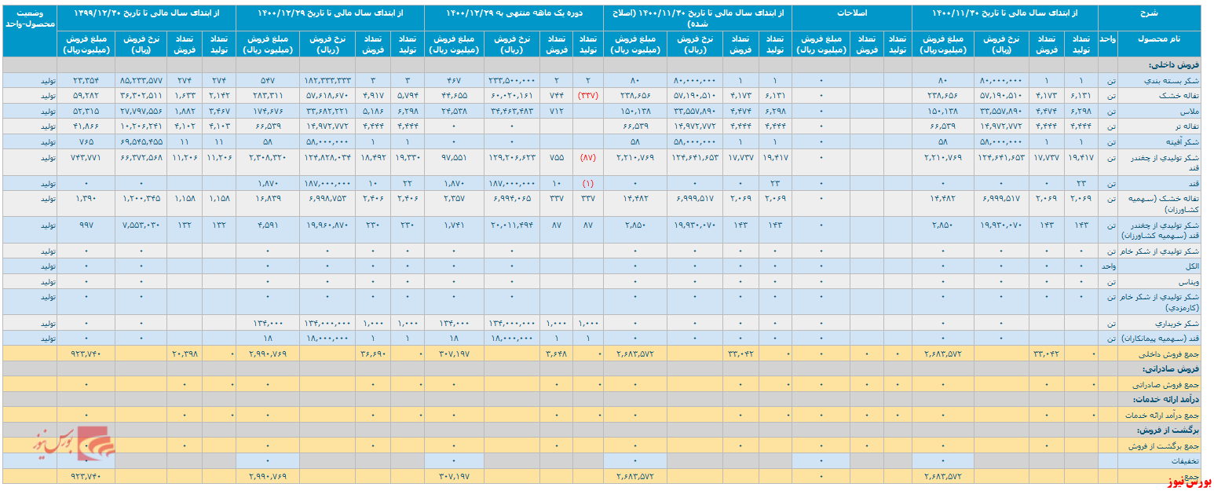Click the row label 'شکر تولیدي از شکر خام (کارمزدي)'

click(x=1161, y=302)
